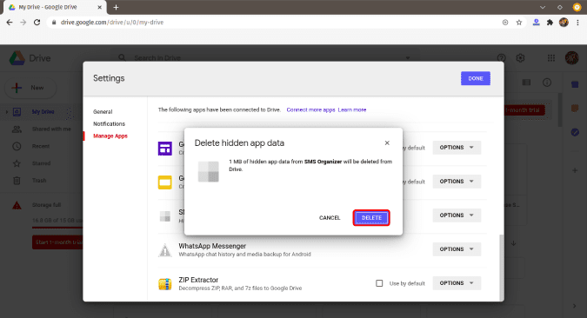
Task: Open the Calendar side panel icon
Action: [x=575, y=84]
